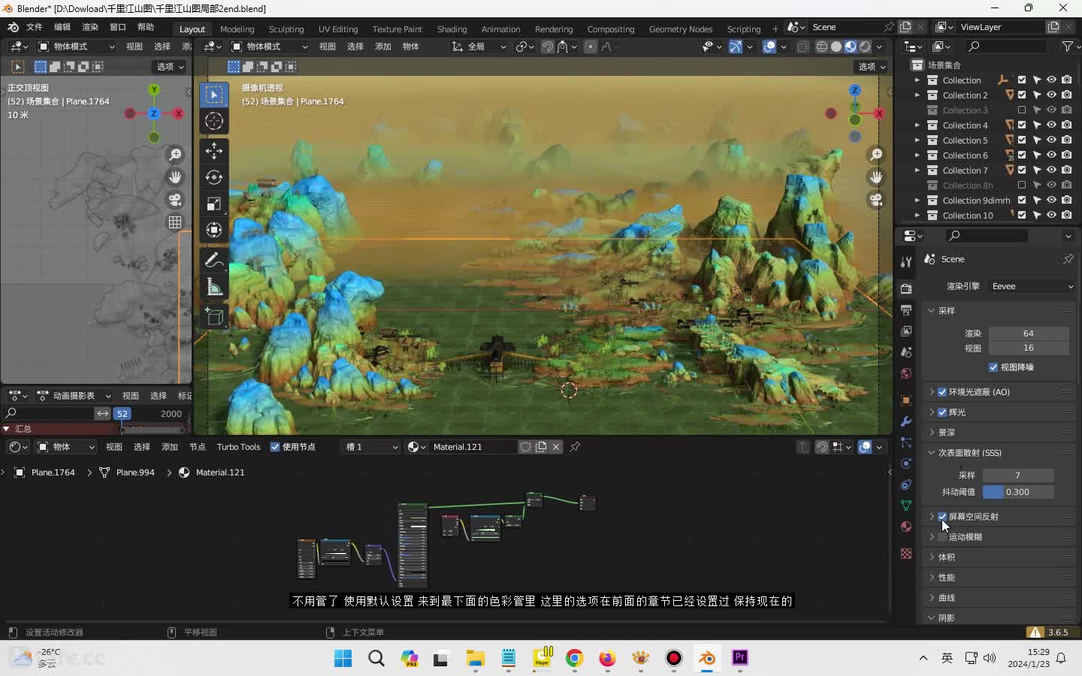The height and width of the screenshot is (676, 1082).
Task: Select the Transform tool
Action: (x=214, y=230)
